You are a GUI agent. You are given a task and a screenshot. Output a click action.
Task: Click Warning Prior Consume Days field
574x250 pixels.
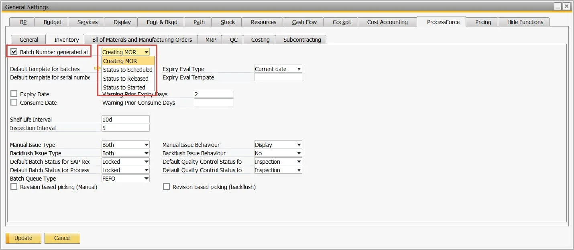click(x=214, y=103)
